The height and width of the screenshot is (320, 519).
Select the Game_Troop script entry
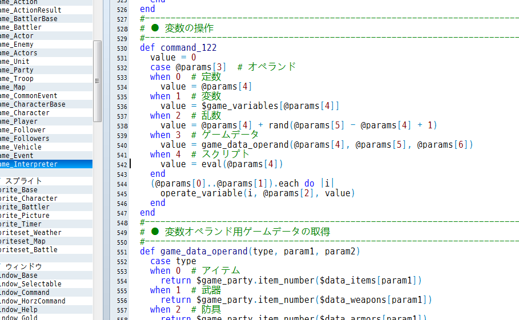(46, 79)
